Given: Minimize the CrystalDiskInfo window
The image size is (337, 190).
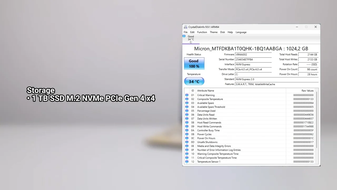Looking at the screenshot, I should pos(297,27).
